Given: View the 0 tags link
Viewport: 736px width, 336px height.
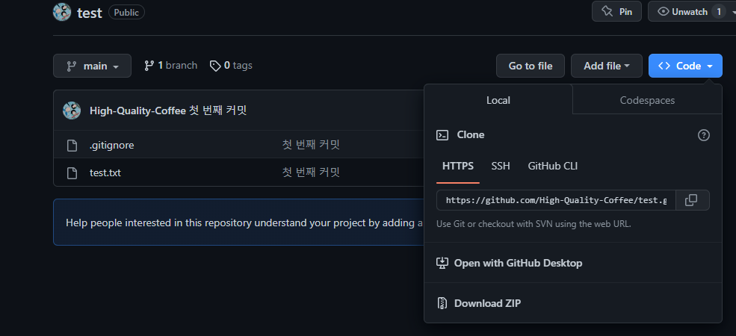Looking at the screenshot, I should tap(231, 66).
